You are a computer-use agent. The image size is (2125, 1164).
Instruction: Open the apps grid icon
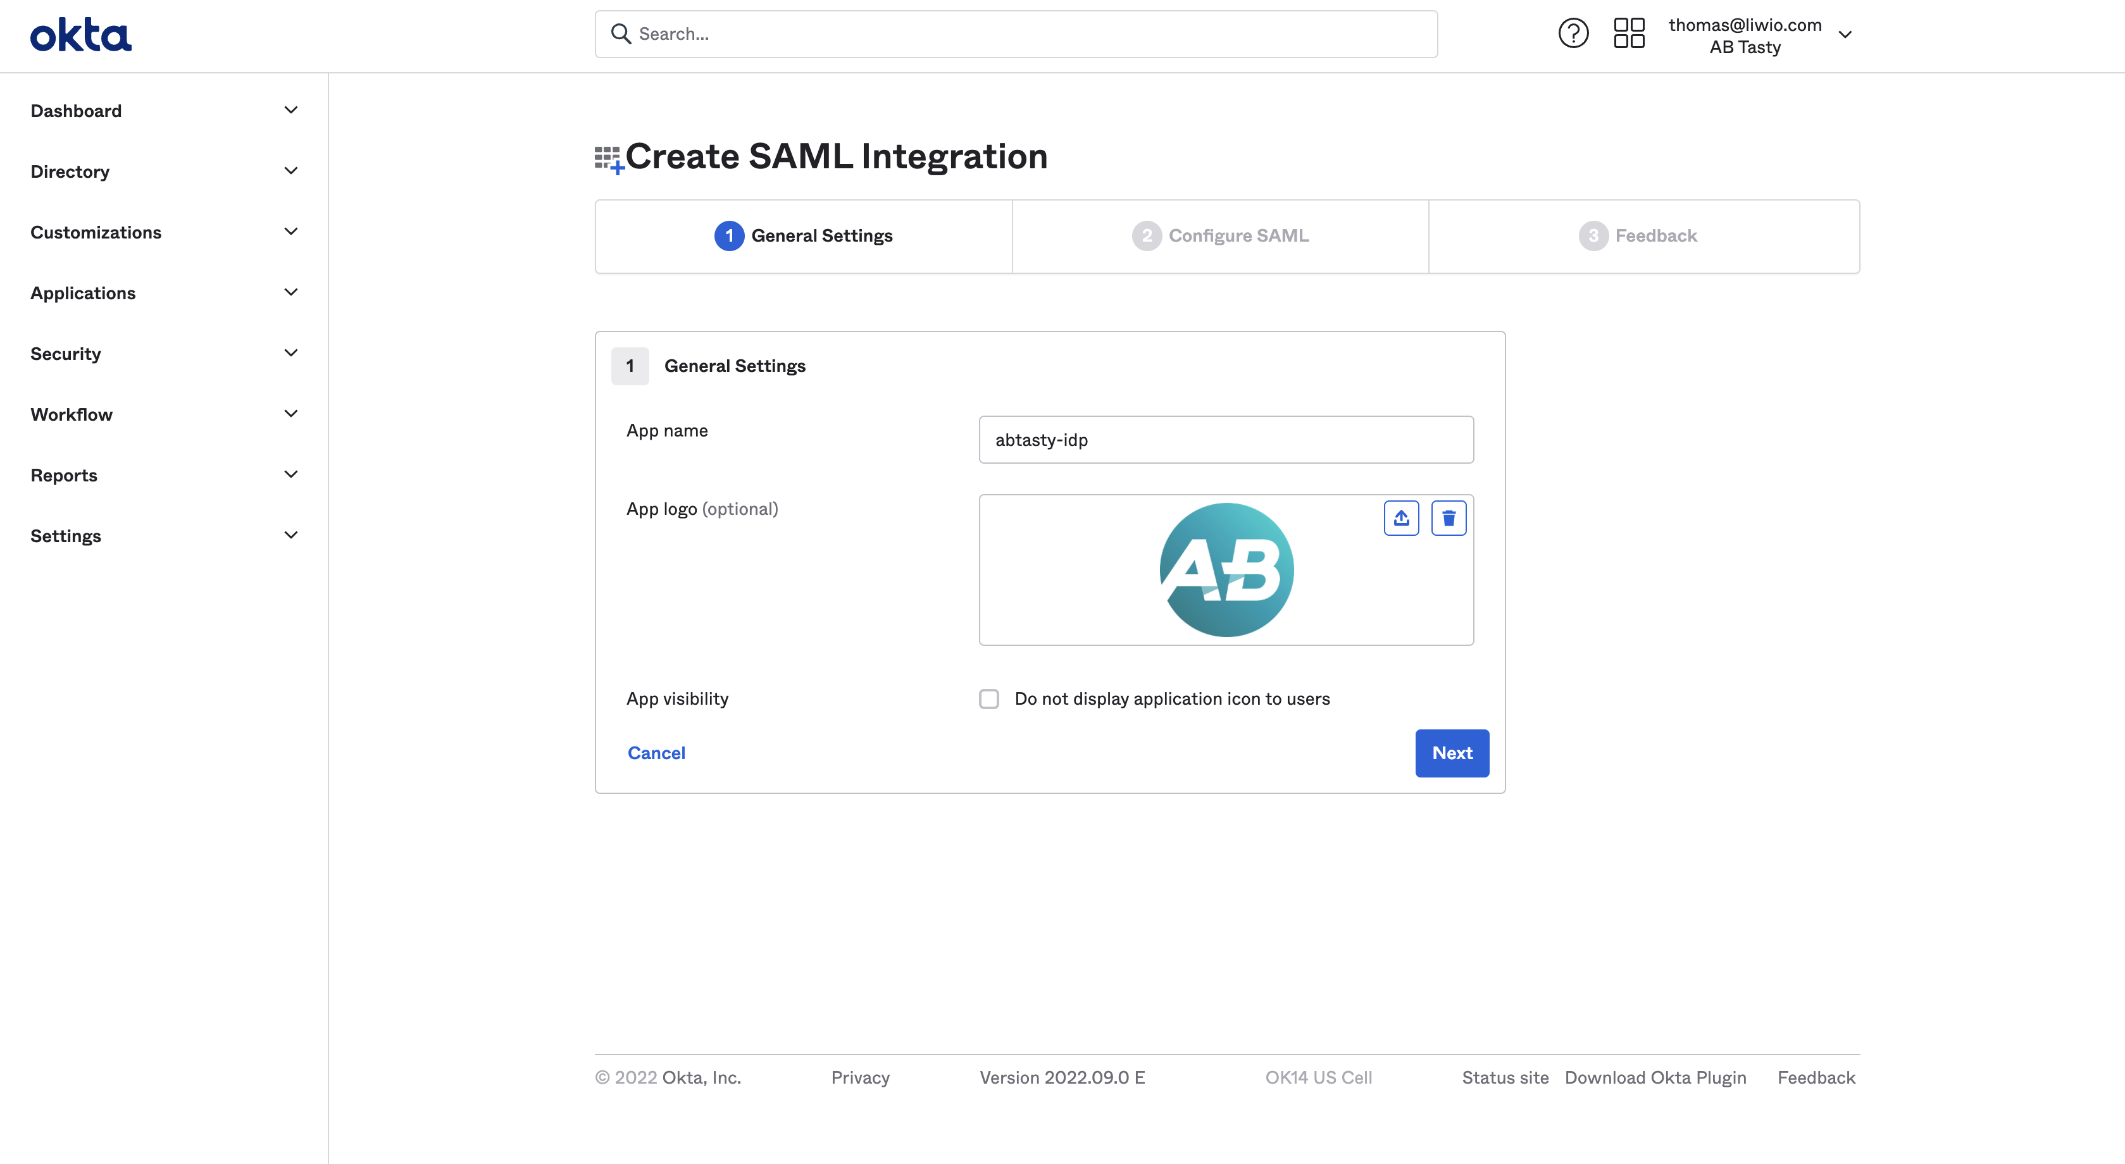pos(1628,34)
